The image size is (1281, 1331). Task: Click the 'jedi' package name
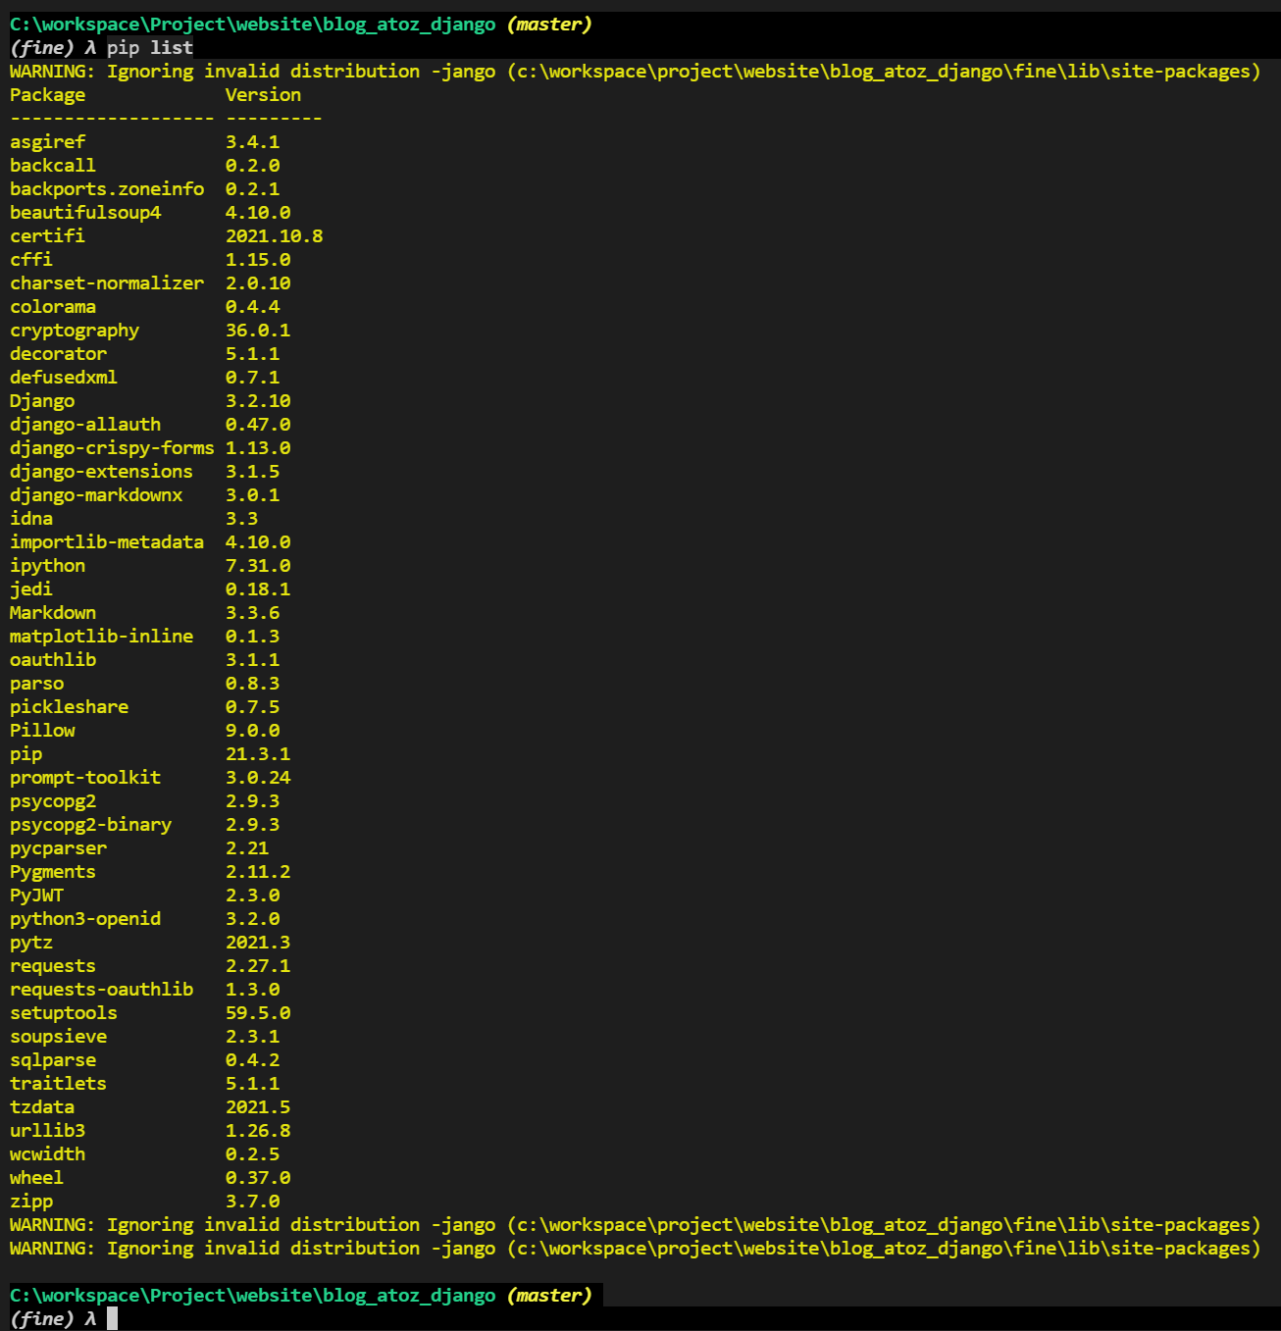tap(31, 589)
